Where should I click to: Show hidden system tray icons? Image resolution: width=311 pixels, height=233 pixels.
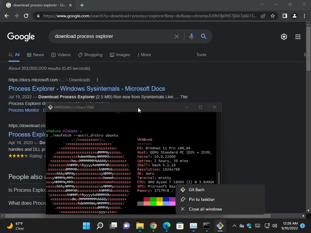234,226
